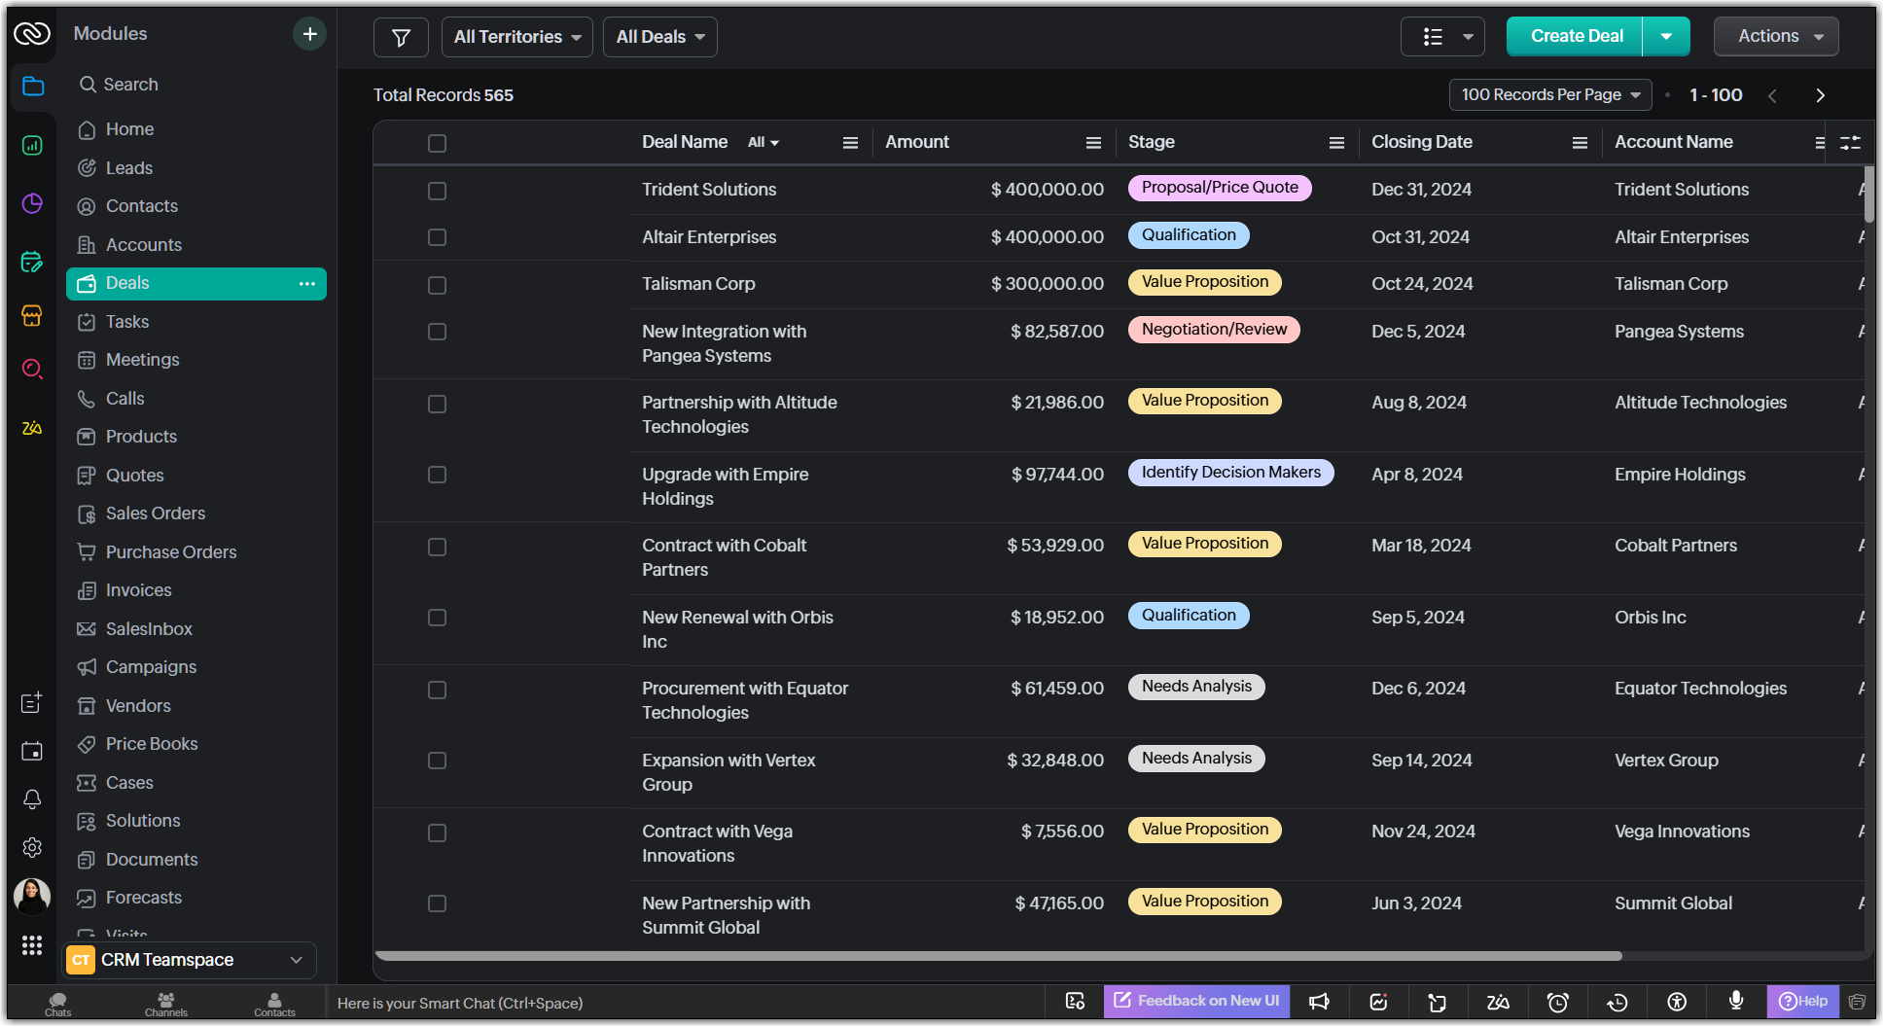The height and width of the screenshot is (1027, 1884).
Task: Go to next page of records
Action: (x=1820, y=95)
